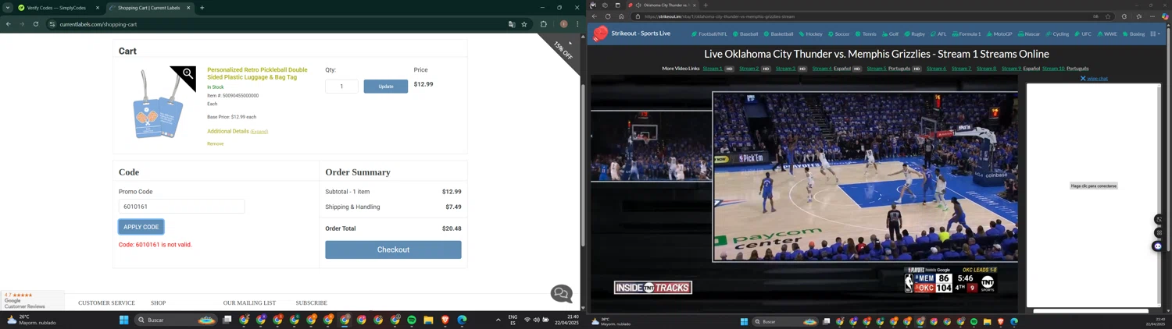Open Chrome profile avatar
The width and height of the screenshot is (1172, 329).
[x=563, y=24]
